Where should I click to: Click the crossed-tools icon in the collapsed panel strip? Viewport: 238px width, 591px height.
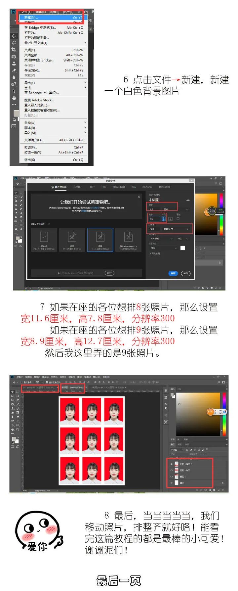click(166, 422)
